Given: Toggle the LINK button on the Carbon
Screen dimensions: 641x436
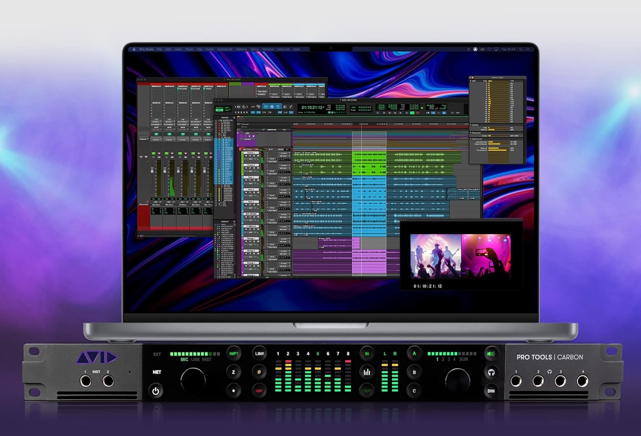Looking at the screenshot, I should tap(259, 354).
